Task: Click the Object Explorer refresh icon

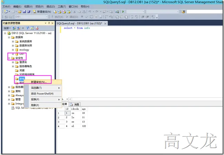Action: click(x=32, y=28)
